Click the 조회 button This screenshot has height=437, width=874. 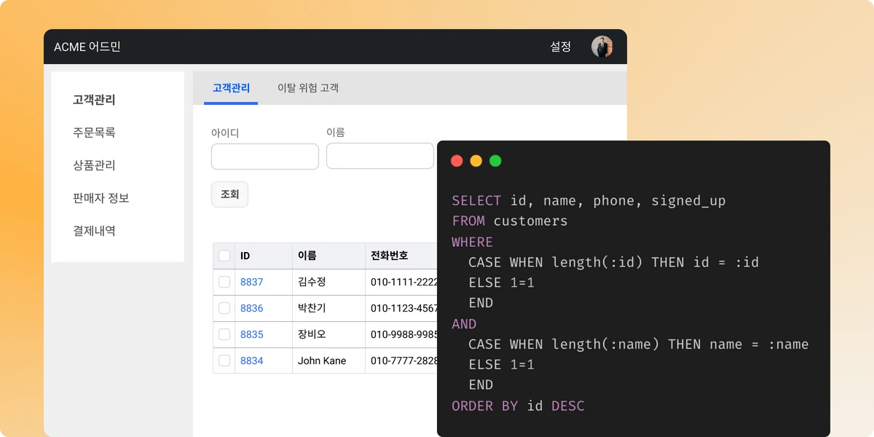pyautogui.click(x=229, y=194)
